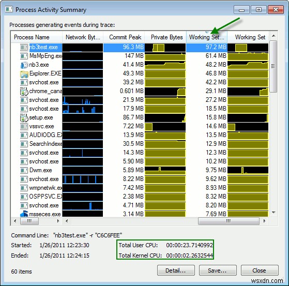Open the Detail... dialog button

coord(176,270)
